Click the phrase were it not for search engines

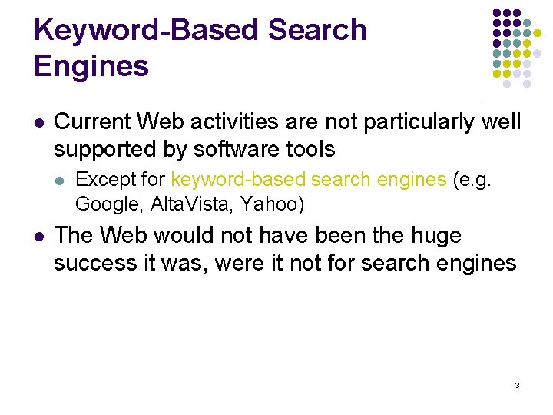point(366,264)
